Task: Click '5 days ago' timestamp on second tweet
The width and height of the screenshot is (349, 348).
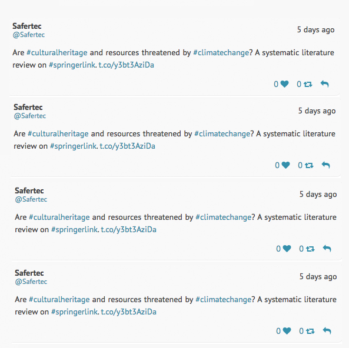Action: point(317,111)
